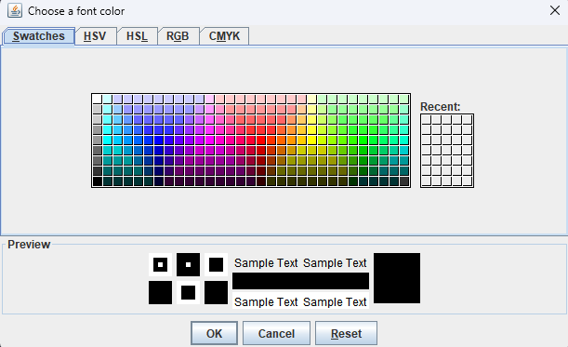Switch to the HSV tab

click(x=95, y=36)
